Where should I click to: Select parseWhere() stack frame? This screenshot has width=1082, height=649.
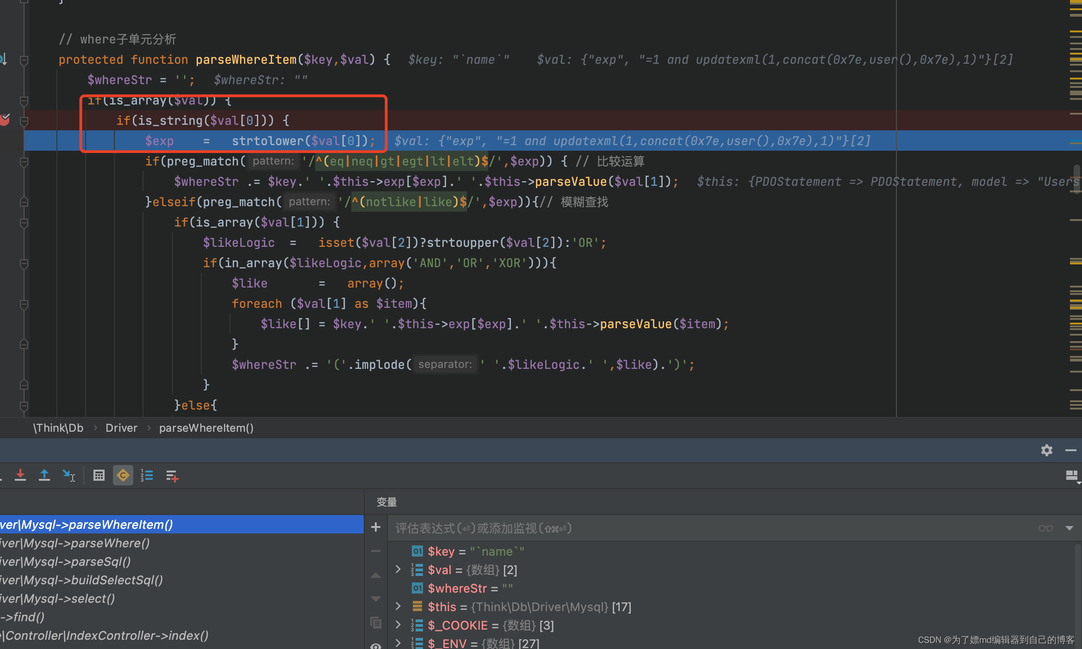[74, 543]
